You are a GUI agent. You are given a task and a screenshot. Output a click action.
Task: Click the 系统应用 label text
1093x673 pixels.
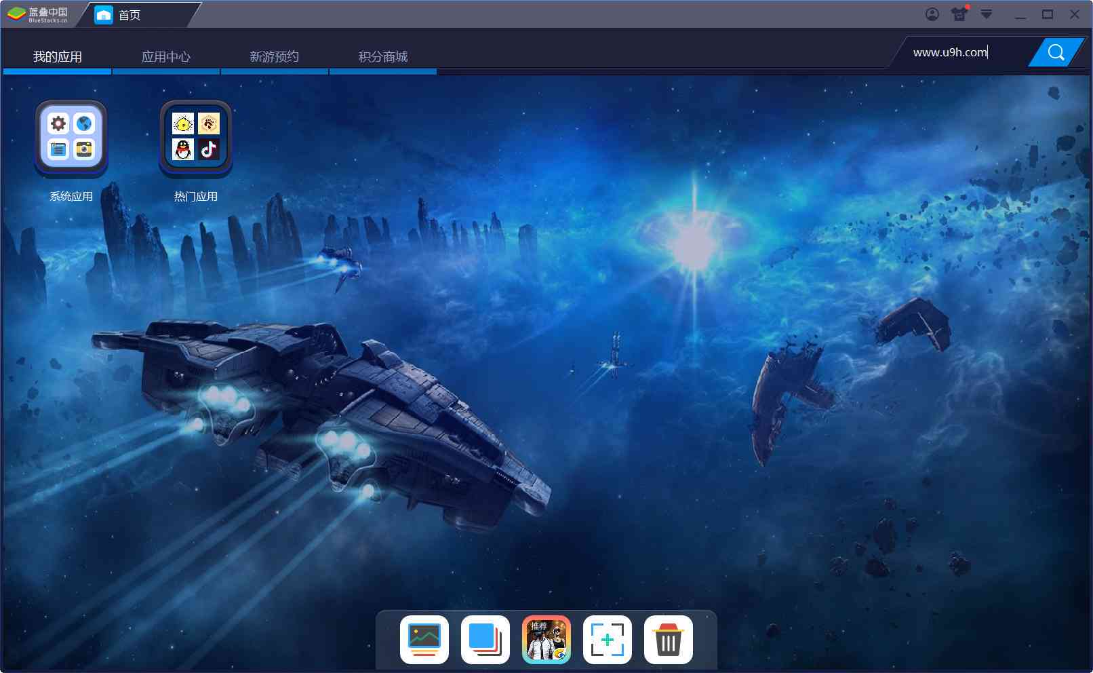pos(71,197)
